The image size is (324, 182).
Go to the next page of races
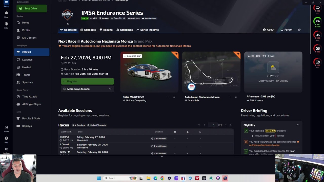[x=225, y=125]
